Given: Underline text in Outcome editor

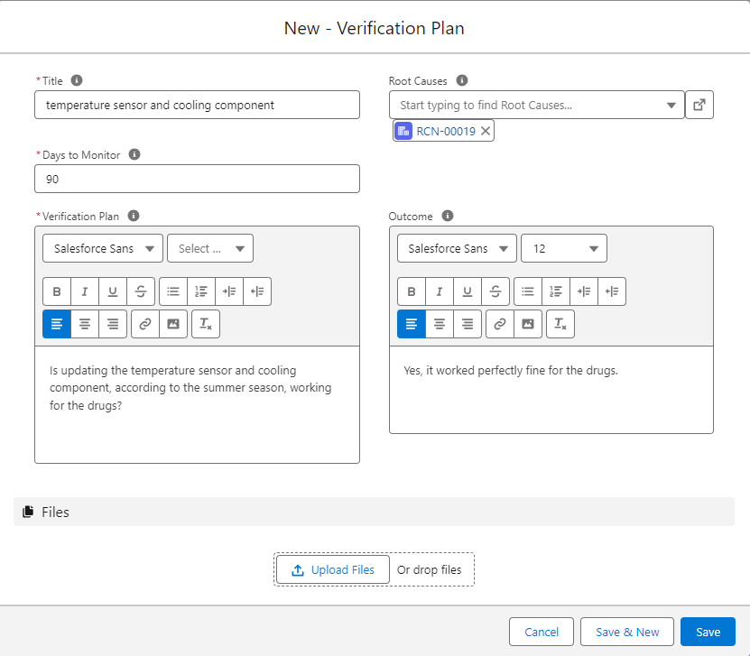Looking at the screenshot, I should tap(467, 291).
